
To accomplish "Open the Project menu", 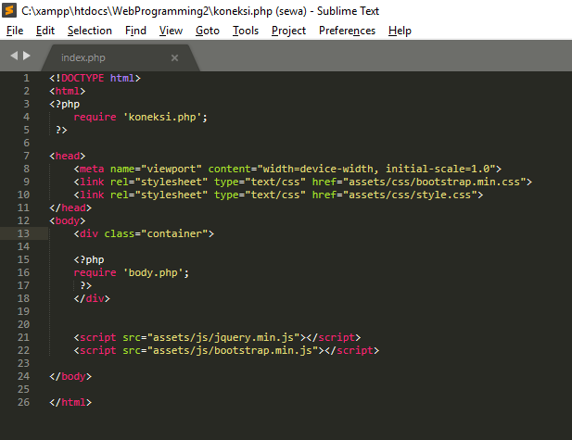I will 288,31.
